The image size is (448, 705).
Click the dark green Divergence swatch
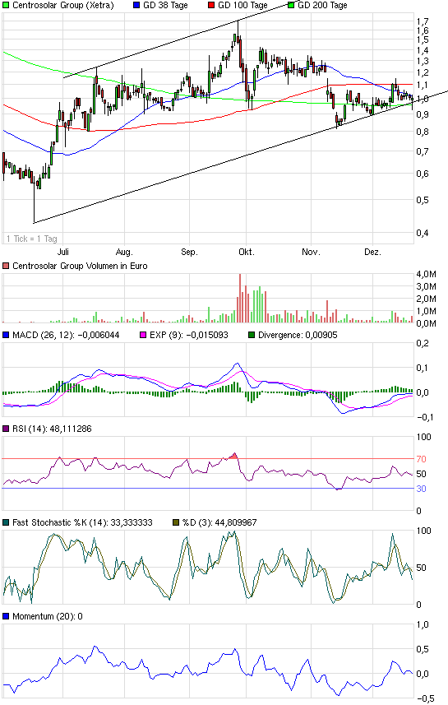pyautogui.click(x=252, y=335)
